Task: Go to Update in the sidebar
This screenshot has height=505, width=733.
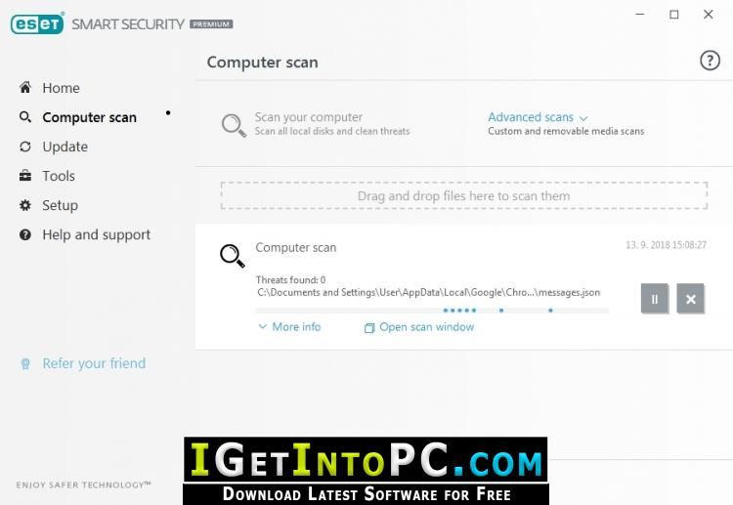Action: click(x=65, y=147)
